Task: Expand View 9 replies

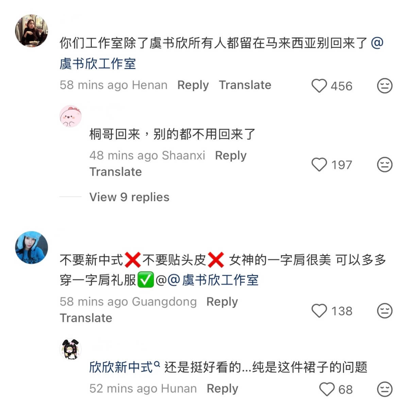Action: click(x=129, y=197)
